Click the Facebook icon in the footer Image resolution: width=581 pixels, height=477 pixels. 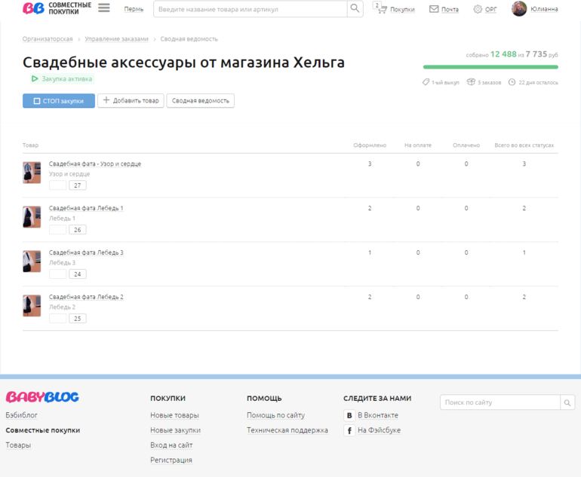(x=349, y=430)
